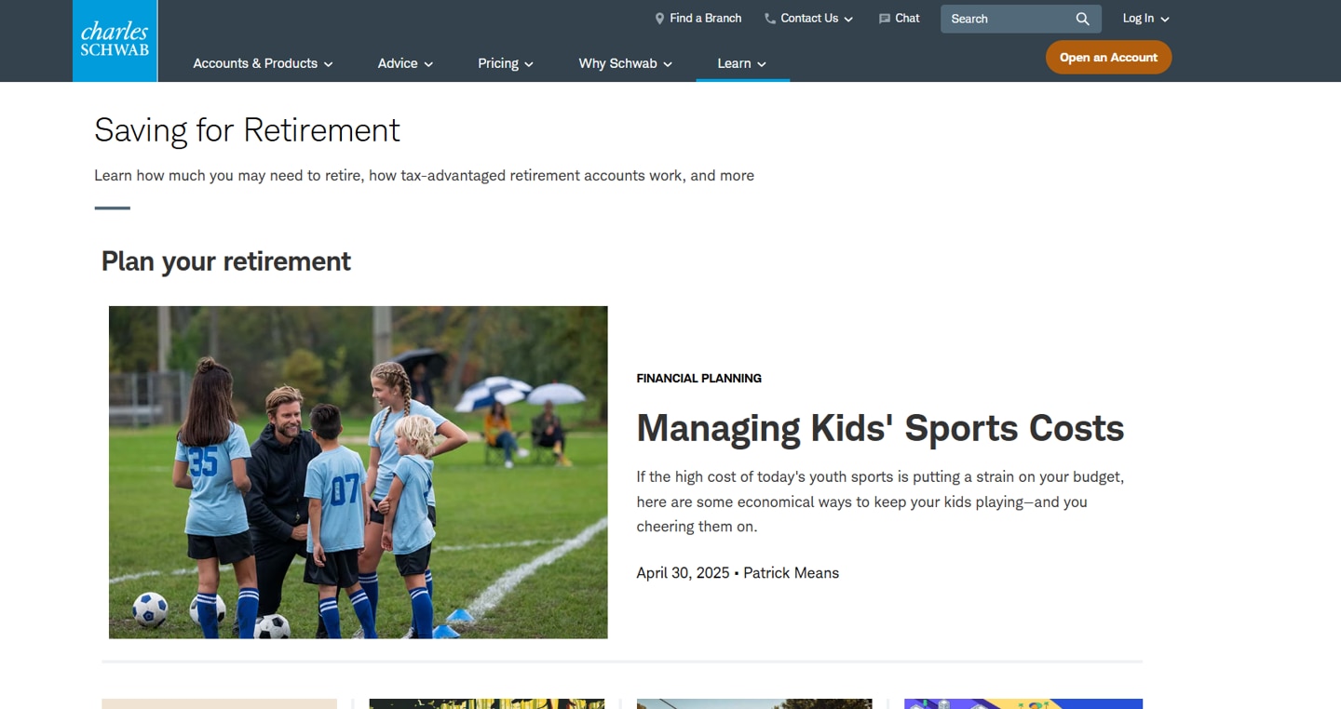This screenshot has height=709, width=1341.
Task: Open the Learn navigation tab
Action: pos(742,63)
